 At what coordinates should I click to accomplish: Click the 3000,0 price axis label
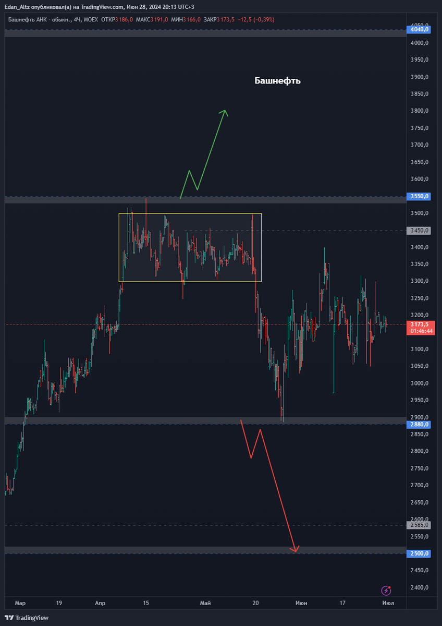click(420, 383)
